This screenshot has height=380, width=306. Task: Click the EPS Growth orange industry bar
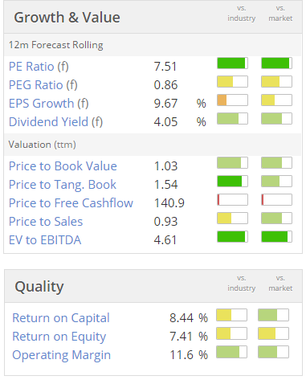click(232, 100)
